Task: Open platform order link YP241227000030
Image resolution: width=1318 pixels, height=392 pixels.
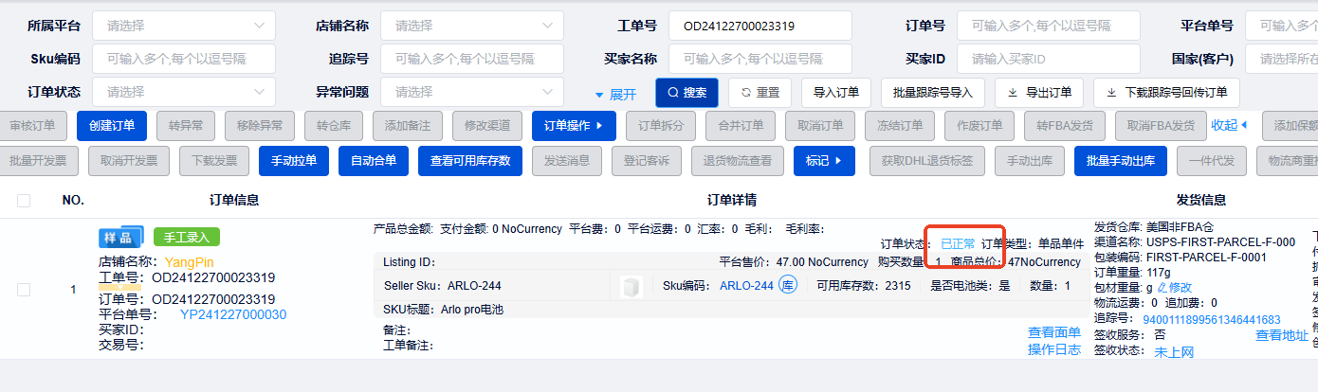Action: (233, 314)
